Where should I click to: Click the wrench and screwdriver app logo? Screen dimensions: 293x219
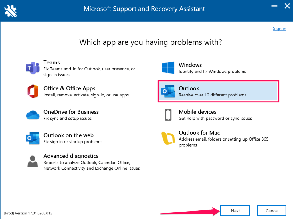coord(11,11)
